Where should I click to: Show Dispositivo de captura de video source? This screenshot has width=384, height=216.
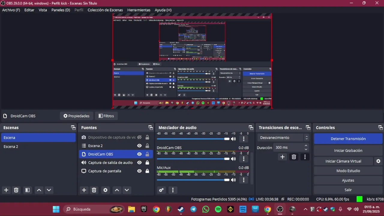[139, 137]
